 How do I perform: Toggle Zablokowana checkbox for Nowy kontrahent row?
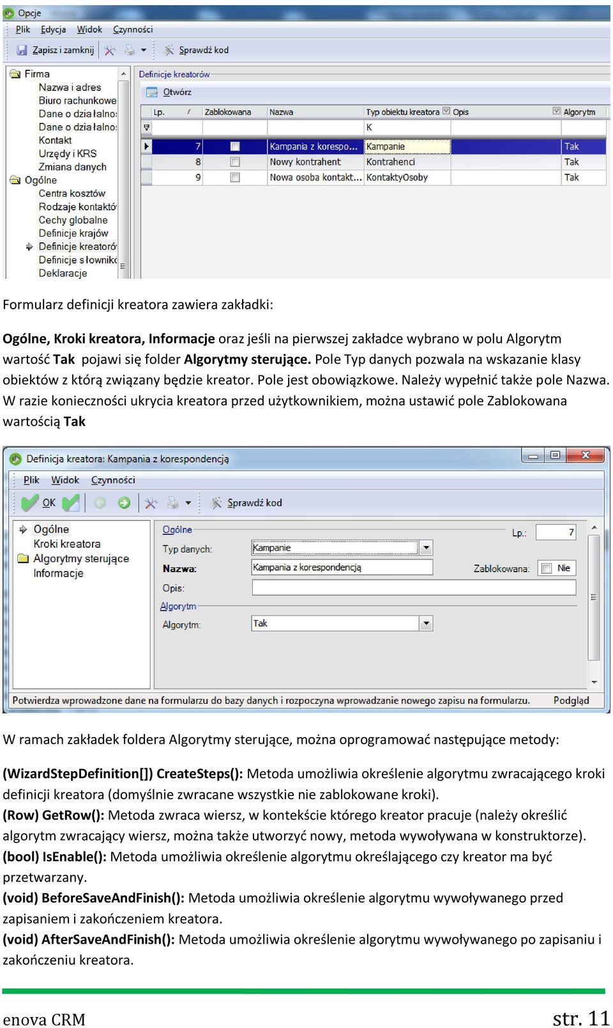[235, 162]
